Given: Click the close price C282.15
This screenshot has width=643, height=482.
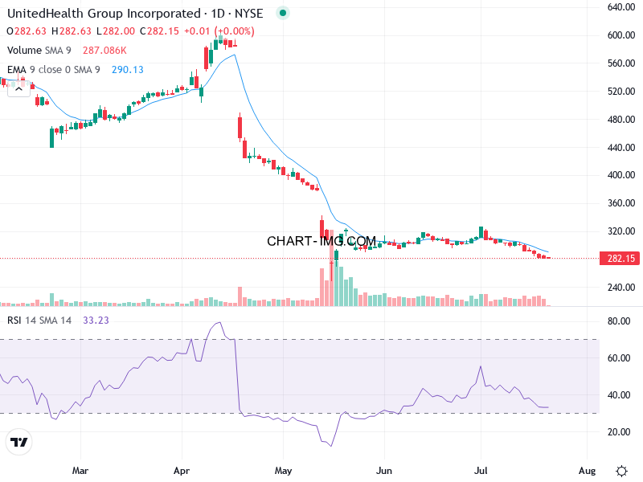Looking at the screenshot, I should [159, 31].
